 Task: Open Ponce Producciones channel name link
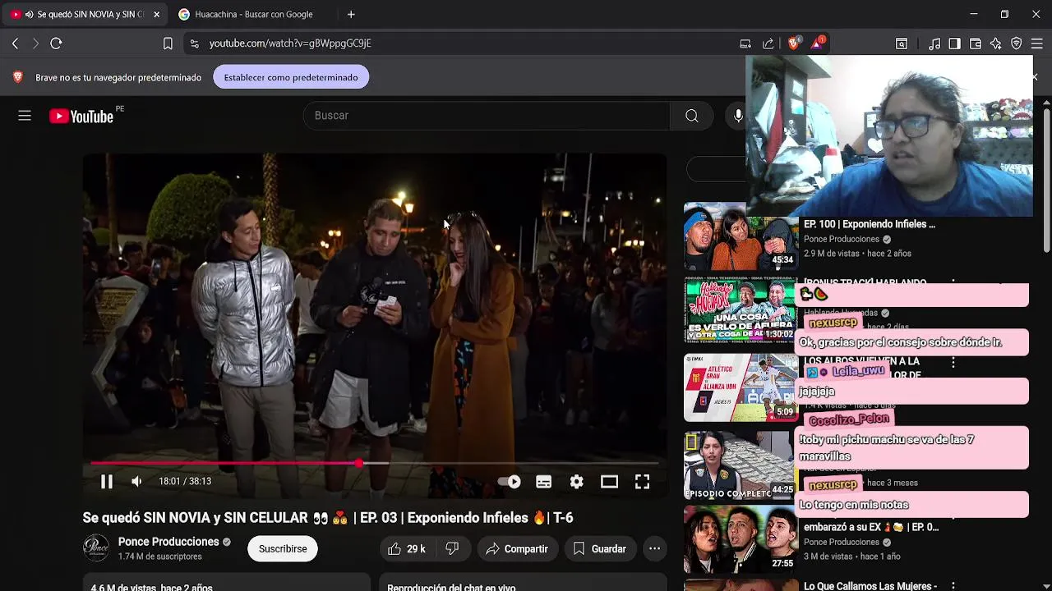tap(168, 542)
